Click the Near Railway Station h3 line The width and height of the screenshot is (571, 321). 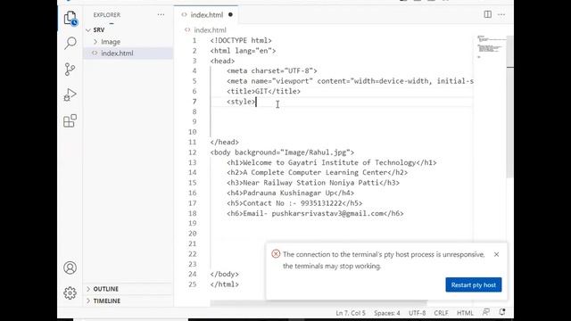313,183
